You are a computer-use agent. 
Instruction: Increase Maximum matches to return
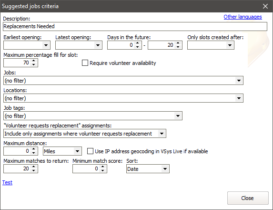click(34, 167)
